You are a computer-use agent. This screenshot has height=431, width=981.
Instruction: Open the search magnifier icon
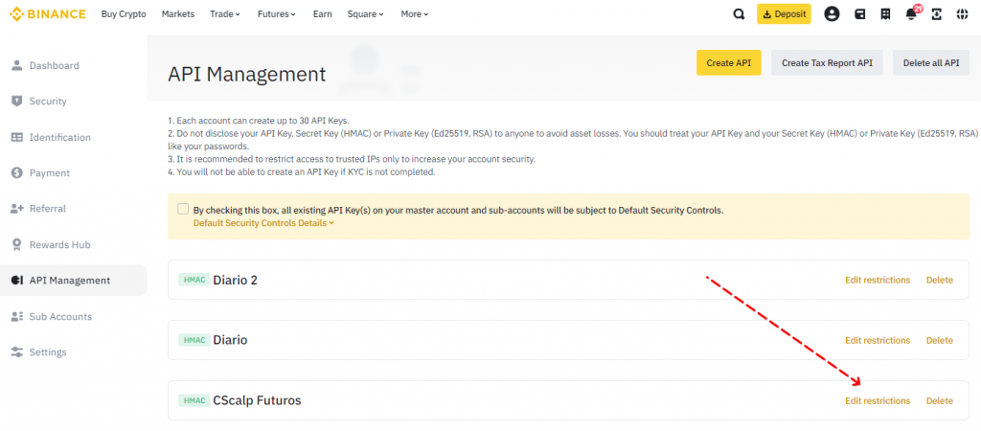[739, 13]
